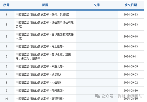
Task: Click the 标题 column header
Action: [45, 5]
